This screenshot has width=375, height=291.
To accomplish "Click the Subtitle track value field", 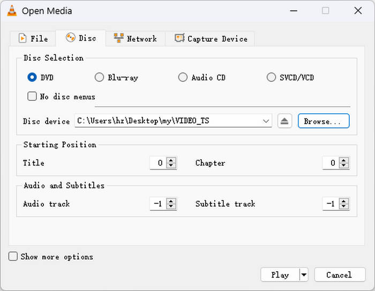I will 331,204.
